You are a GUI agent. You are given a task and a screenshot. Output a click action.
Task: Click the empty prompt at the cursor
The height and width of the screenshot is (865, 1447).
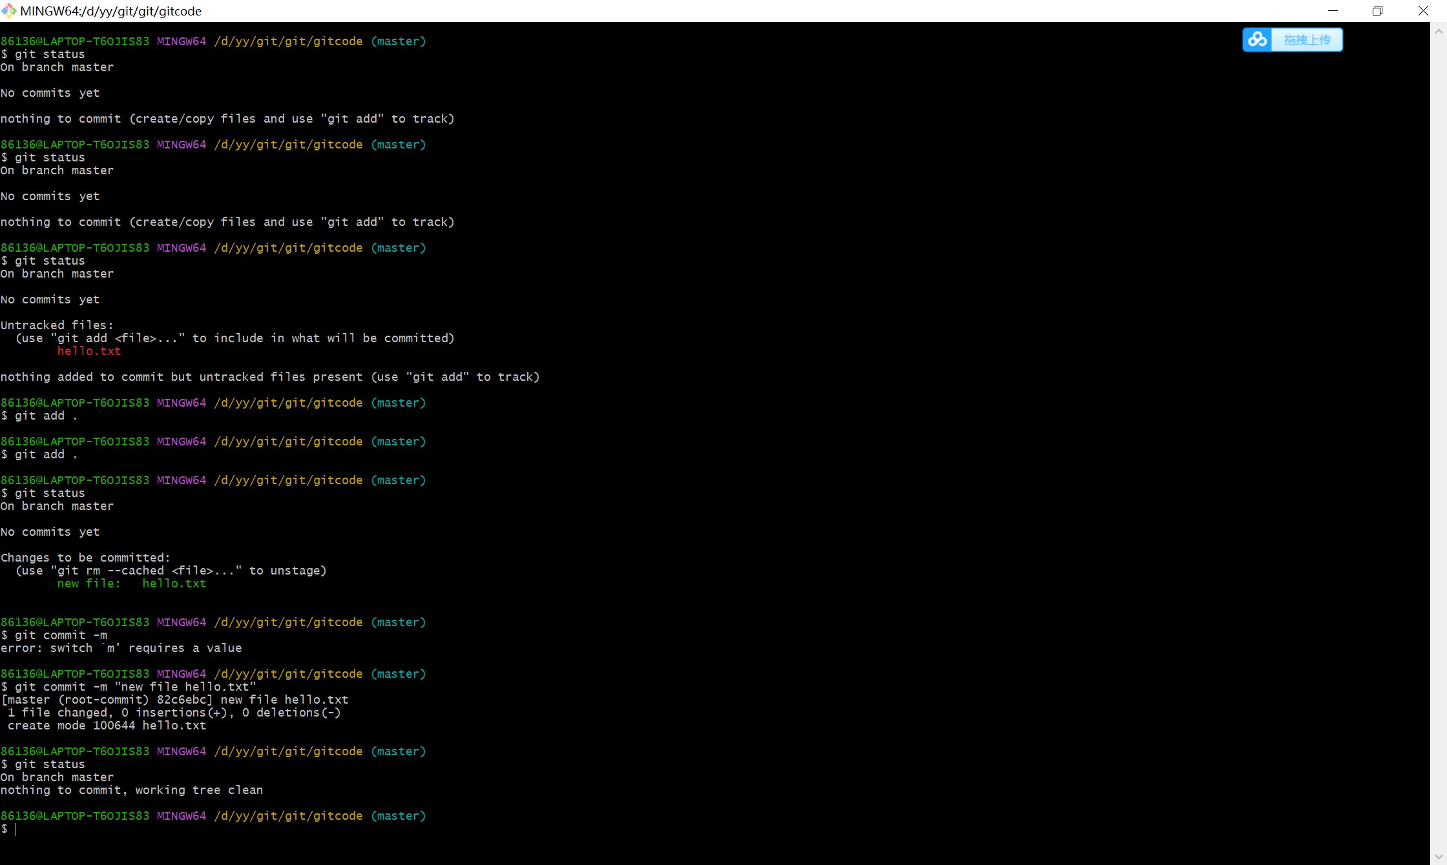click(x=16, y=829)
